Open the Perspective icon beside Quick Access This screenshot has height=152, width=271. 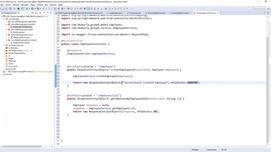[x=268, y=8]
